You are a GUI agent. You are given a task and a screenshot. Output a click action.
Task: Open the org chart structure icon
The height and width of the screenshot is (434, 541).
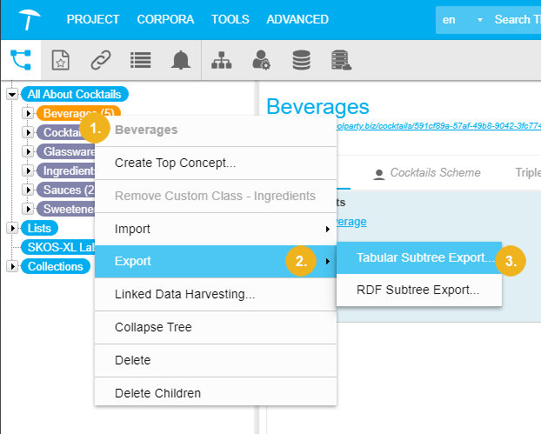[222, 59]
